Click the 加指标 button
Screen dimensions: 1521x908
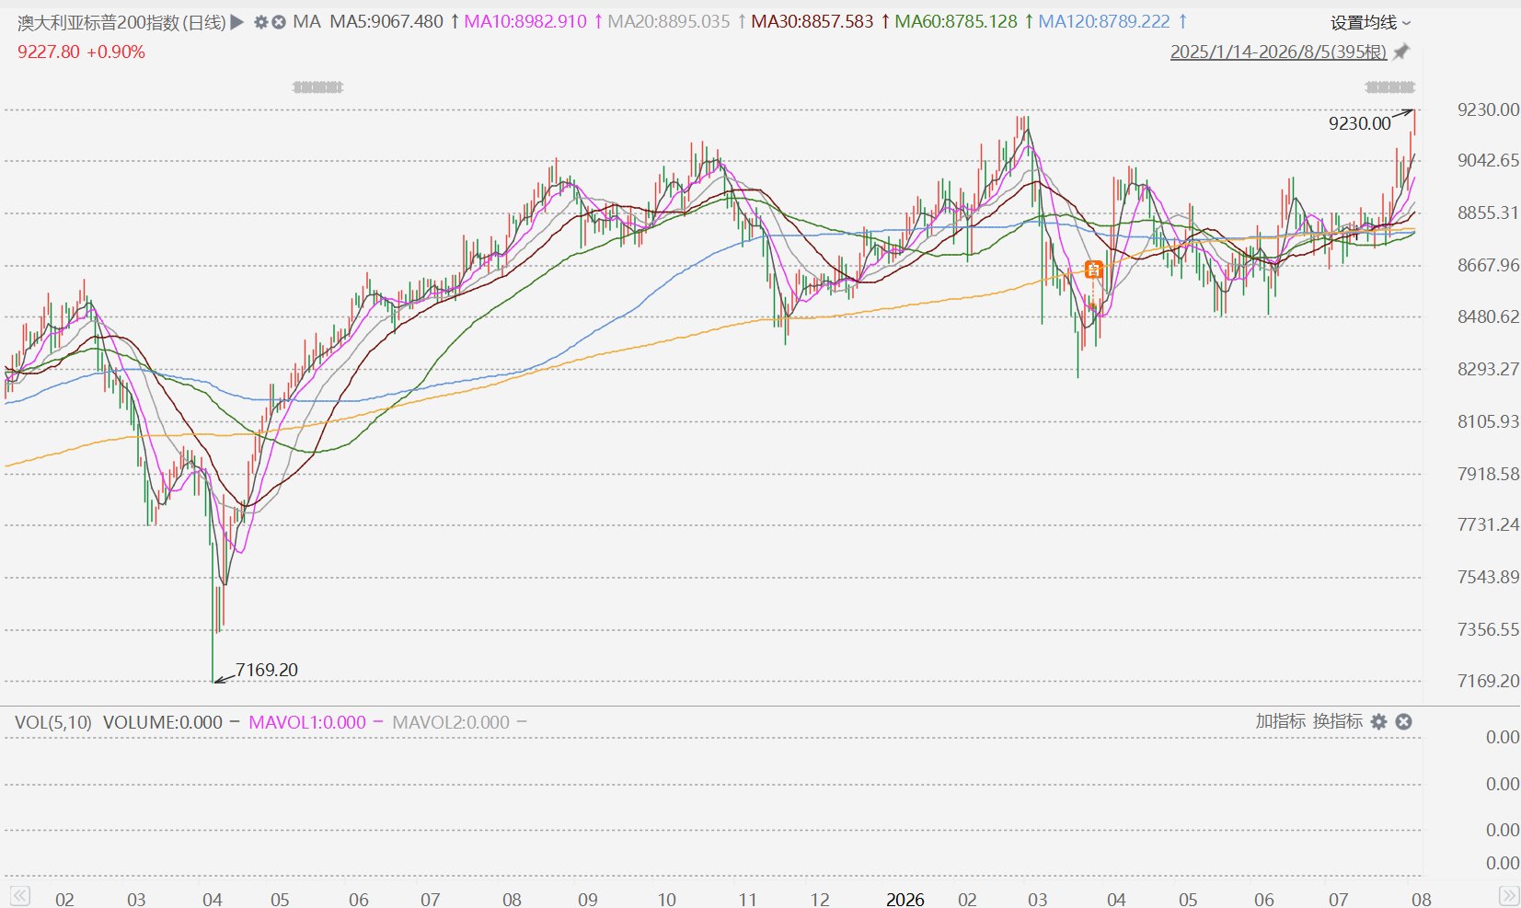(1281, 721)
